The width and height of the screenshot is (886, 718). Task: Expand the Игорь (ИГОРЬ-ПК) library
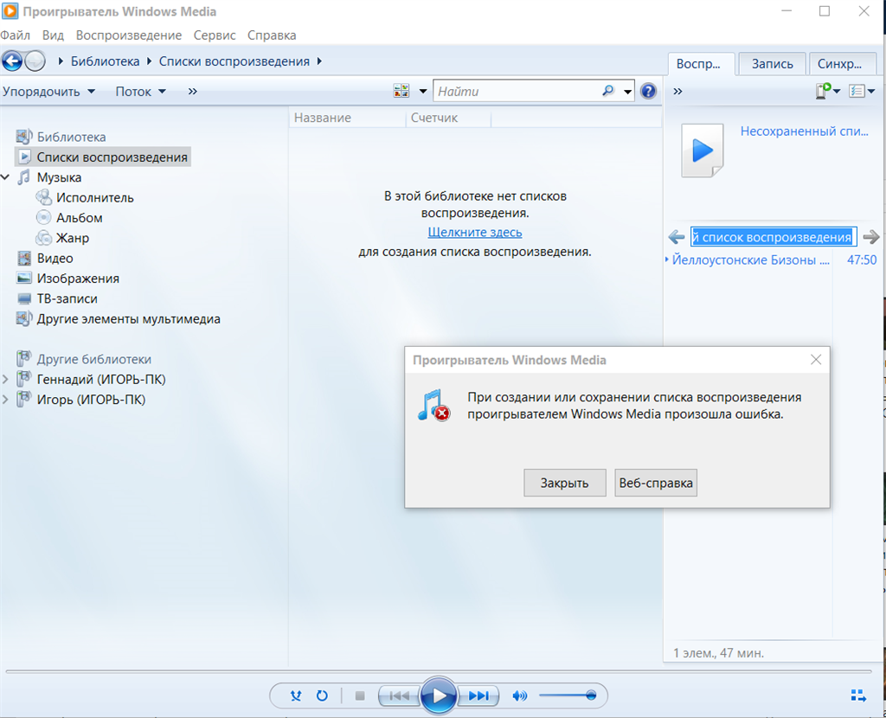[5, 400]
